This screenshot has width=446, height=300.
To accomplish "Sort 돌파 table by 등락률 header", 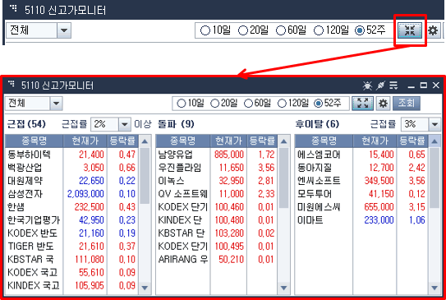I will (262, 141).
